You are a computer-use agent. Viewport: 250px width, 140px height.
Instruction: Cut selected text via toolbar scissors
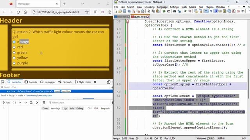point(148,11)
